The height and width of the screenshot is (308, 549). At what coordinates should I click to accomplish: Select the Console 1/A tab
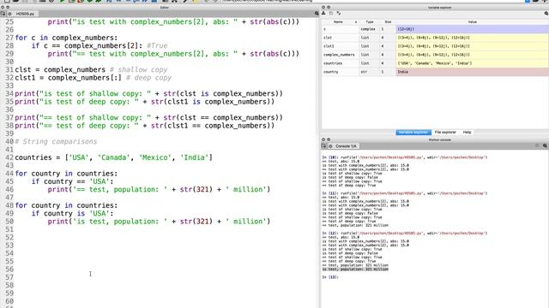(x=346, y=146)
